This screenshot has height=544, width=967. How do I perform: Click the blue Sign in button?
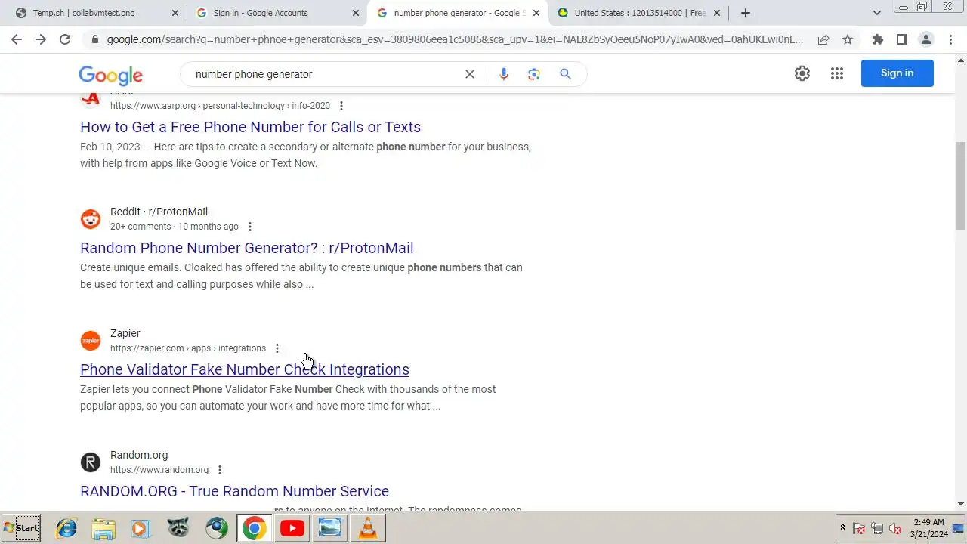(897, 73)
